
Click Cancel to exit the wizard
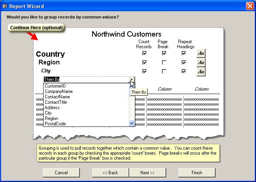click(x=61, y=173)
